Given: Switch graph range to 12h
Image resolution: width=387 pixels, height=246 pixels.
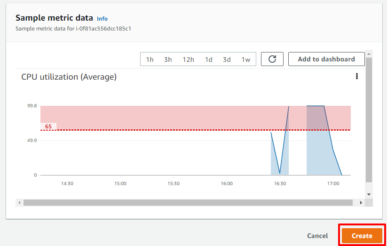Looking at the screenshot, I should (188, 60).
